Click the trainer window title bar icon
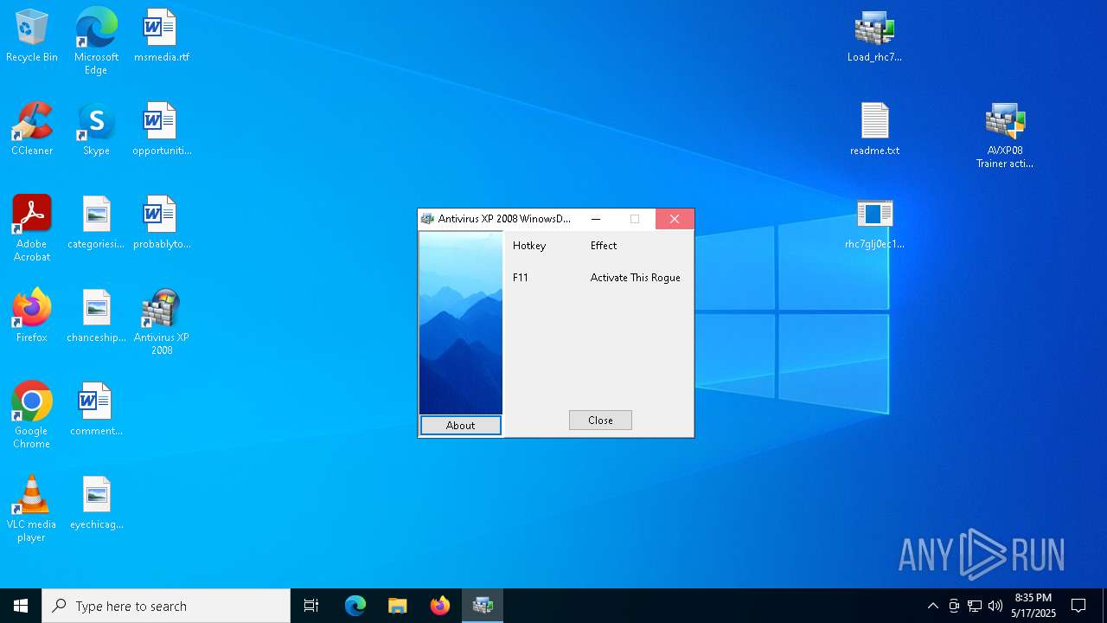The image size is (1107, 623). coord(427,219)
